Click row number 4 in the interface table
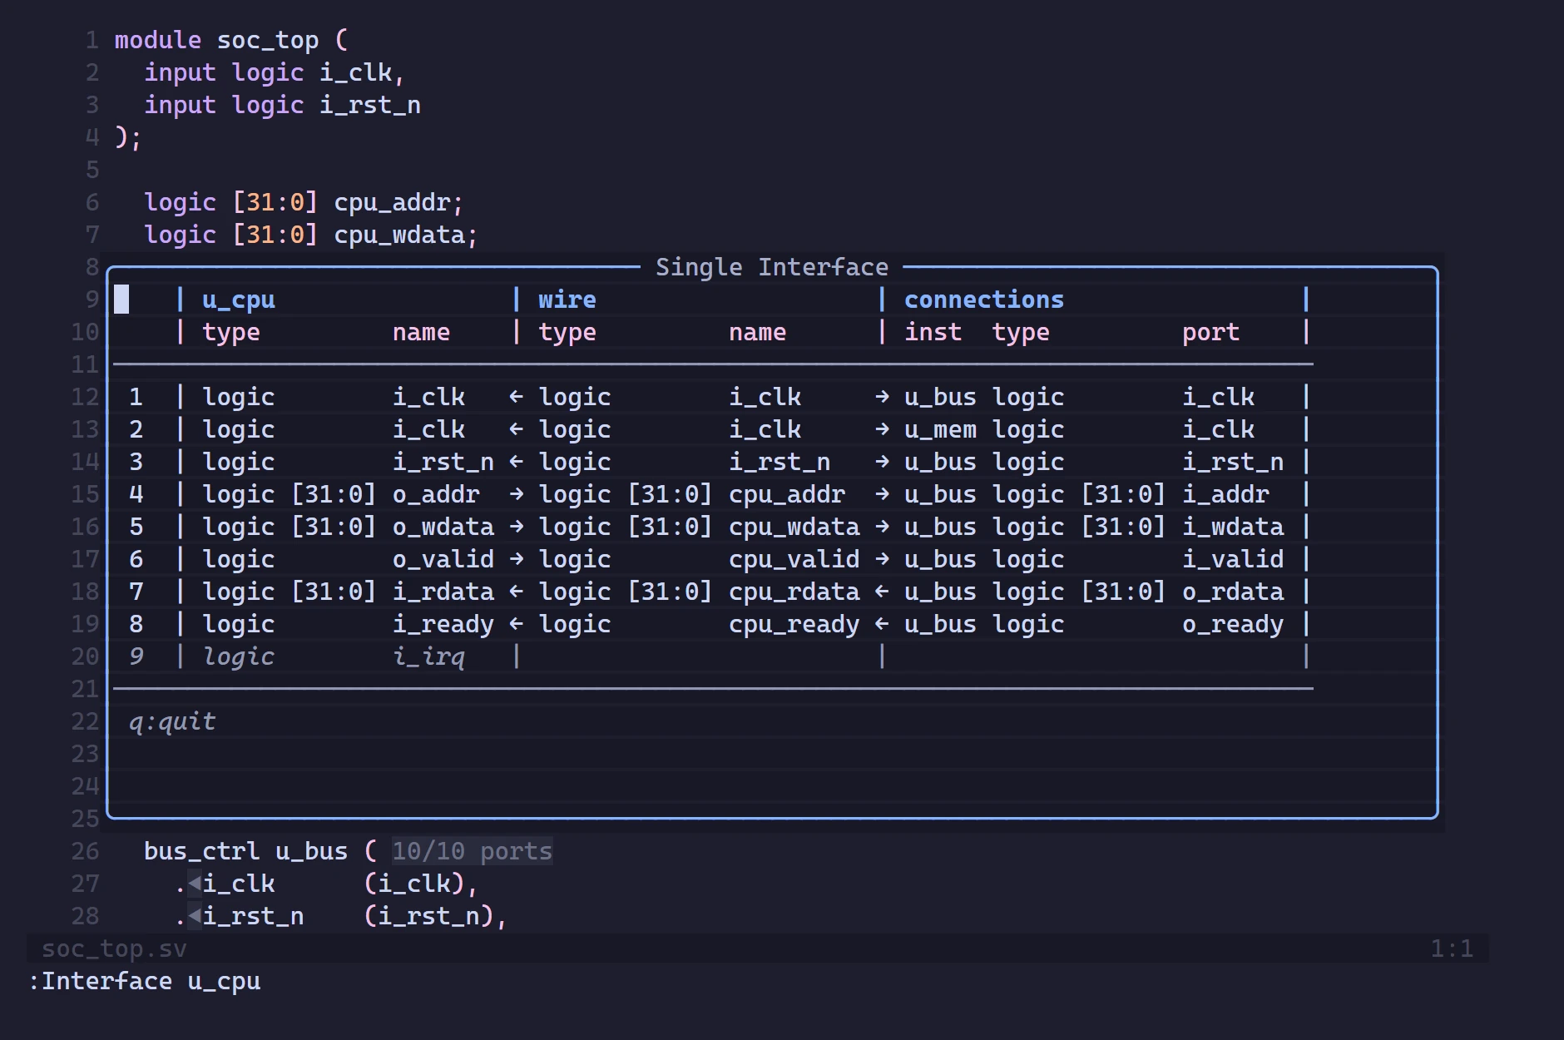Screen dimensions: 1564x1040 tap(136, 494)
